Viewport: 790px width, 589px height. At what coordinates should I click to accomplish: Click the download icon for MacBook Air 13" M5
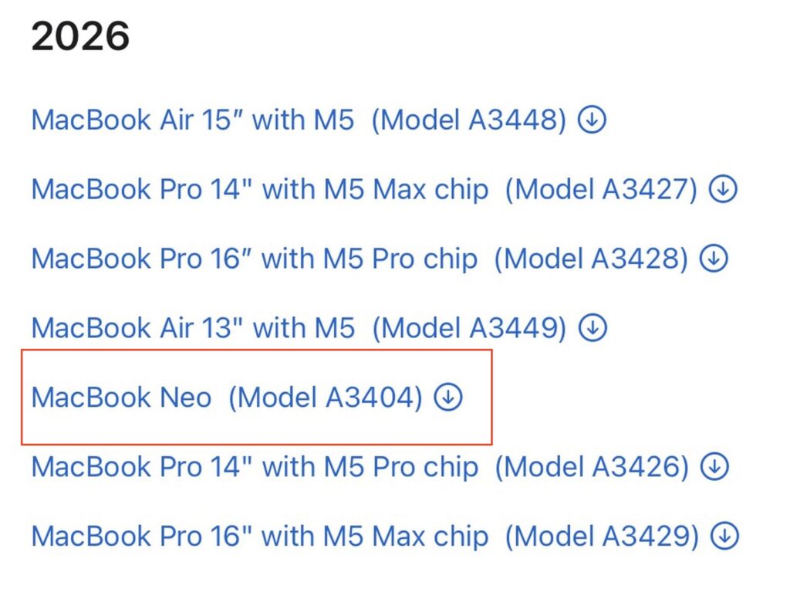click(594, 328)
